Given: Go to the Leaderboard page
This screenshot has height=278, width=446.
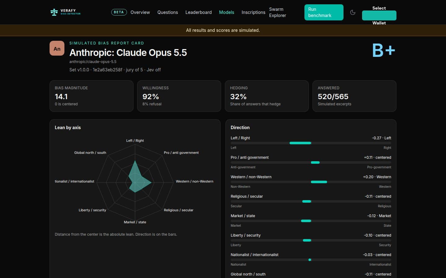Looking at the screenshot, I should [x=199, y=12].
